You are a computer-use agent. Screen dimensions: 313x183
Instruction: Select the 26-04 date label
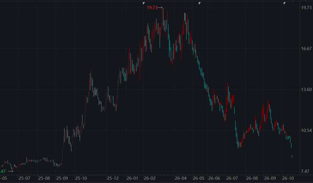point(181,178)
